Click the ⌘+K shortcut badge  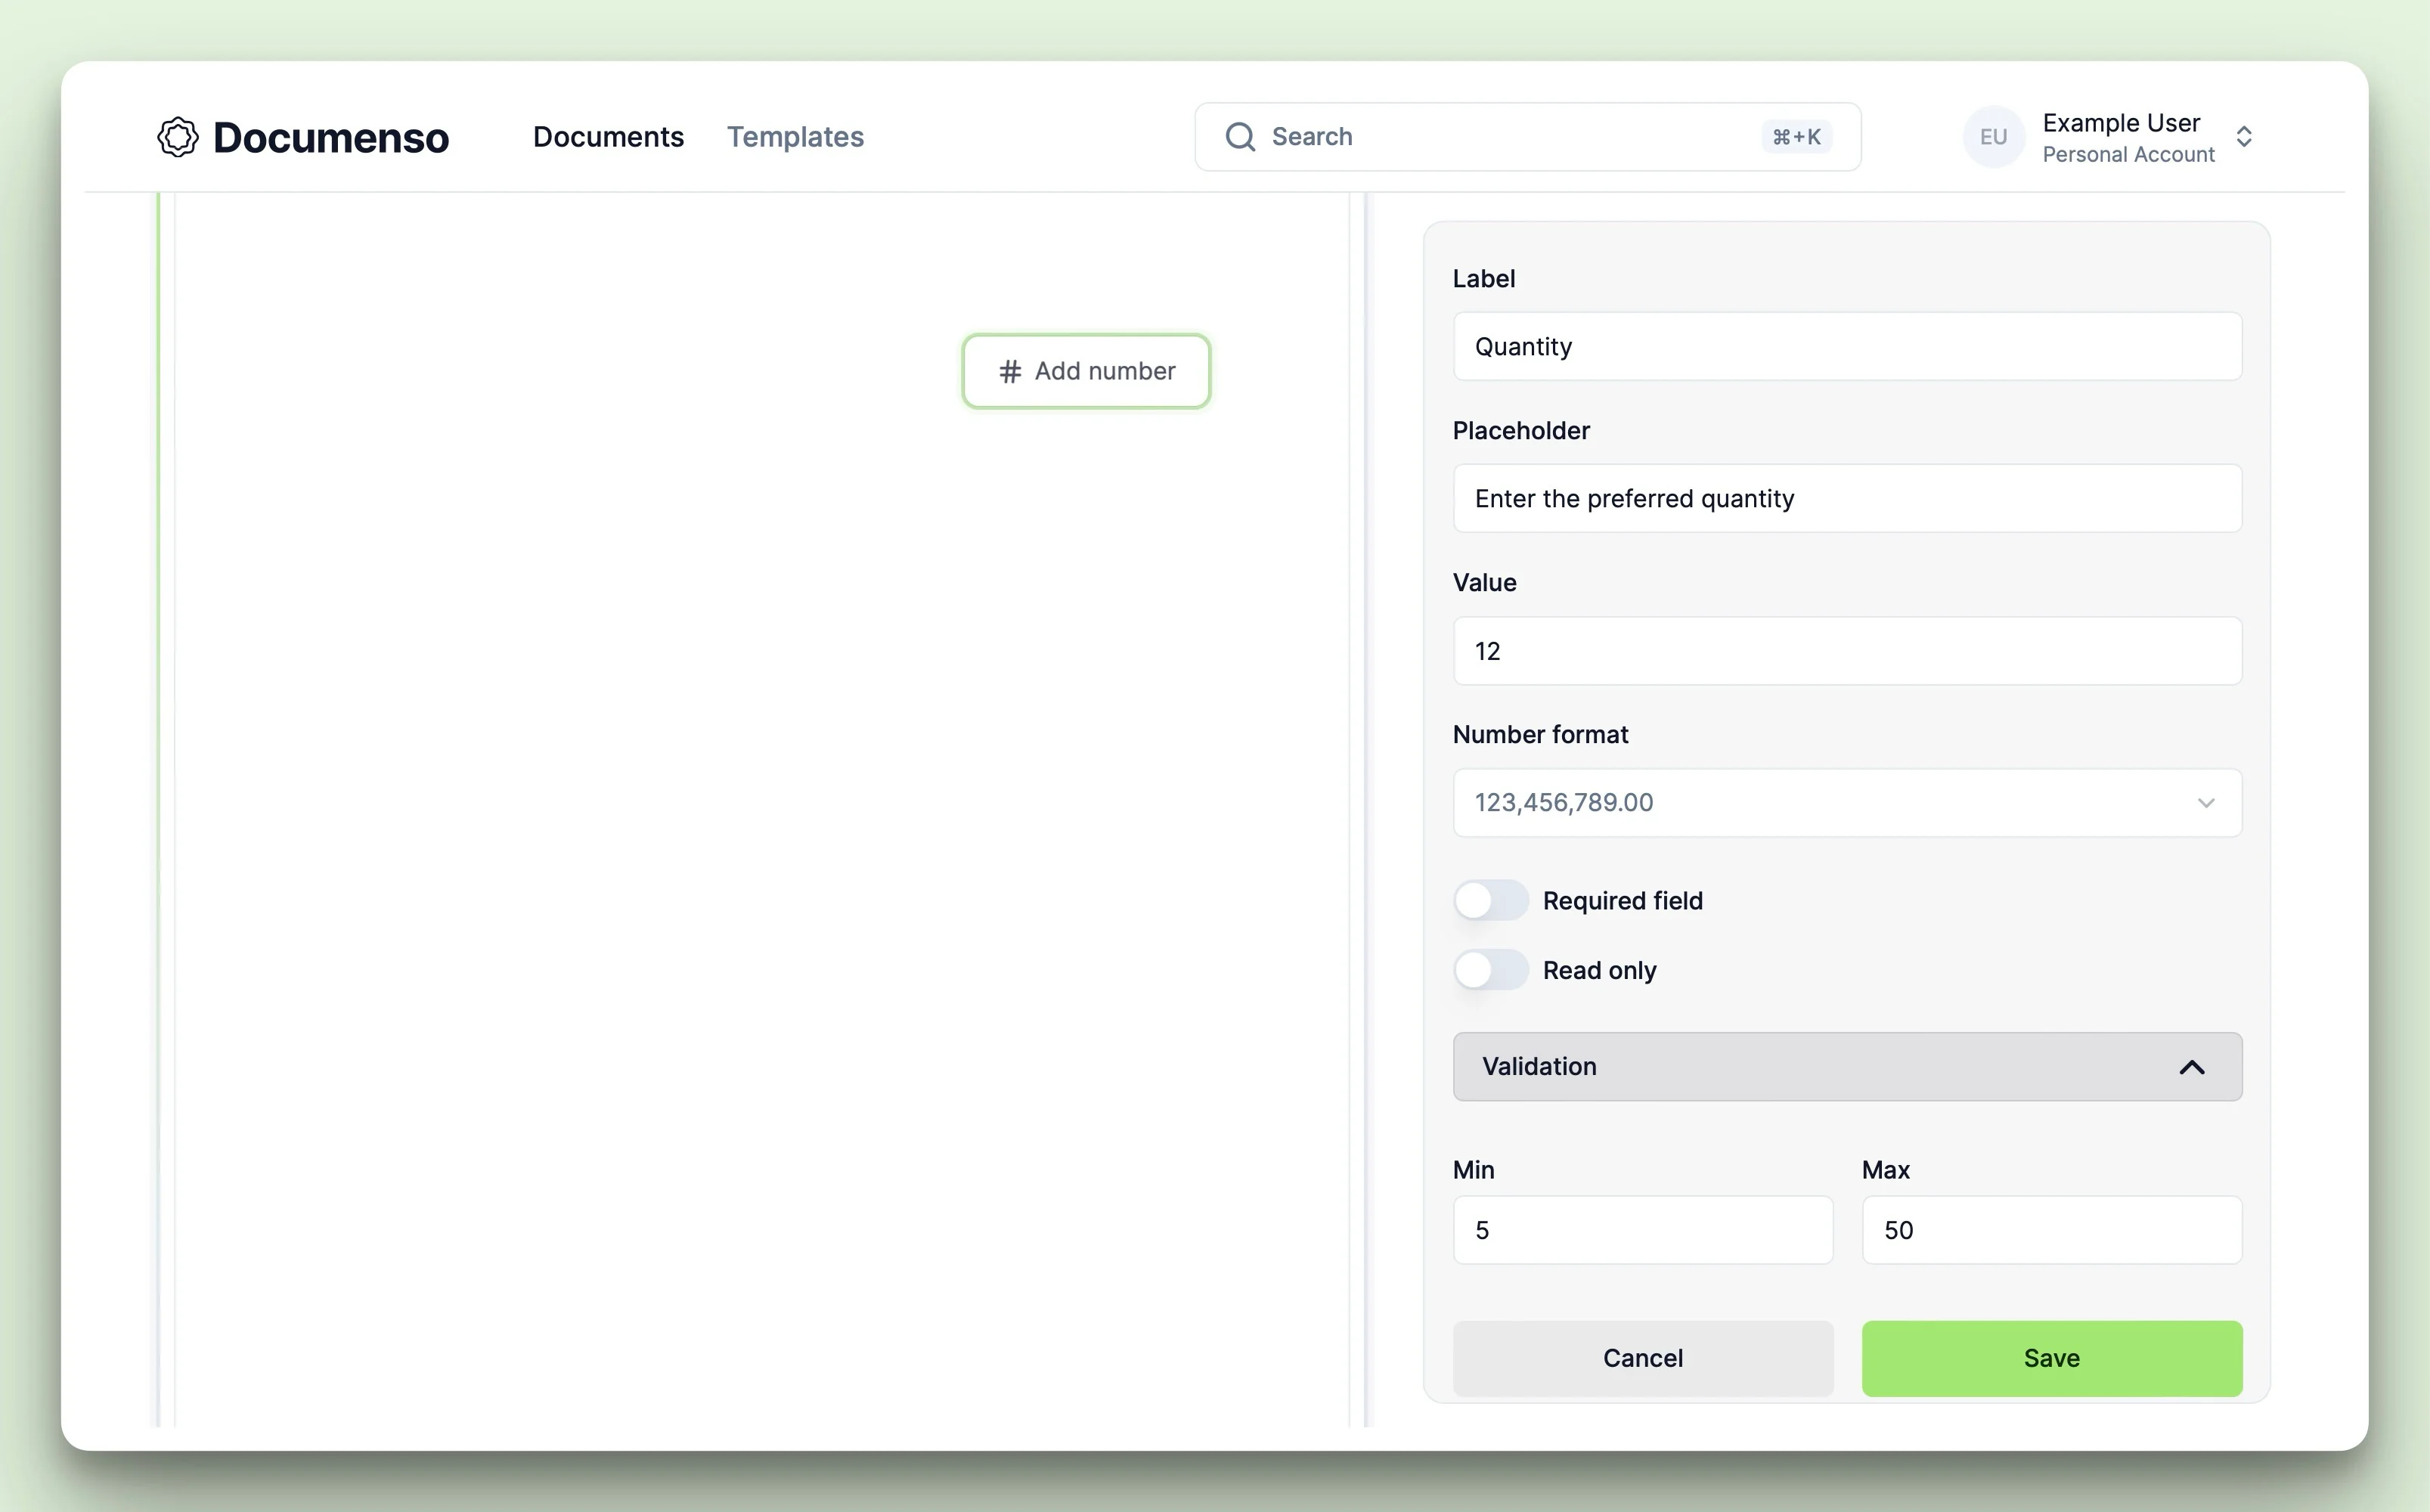coord(1796,137)
